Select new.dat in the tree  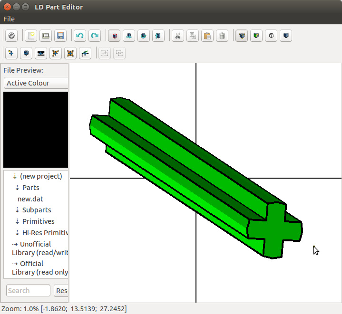coord(30,199)
